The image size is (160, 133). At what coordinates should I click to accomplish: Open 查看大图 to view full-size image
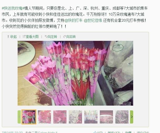pos(31,37)
